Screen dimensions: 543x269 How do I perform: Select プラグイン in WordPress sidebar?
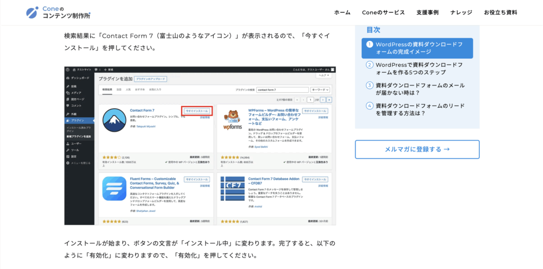click(80, 120)
